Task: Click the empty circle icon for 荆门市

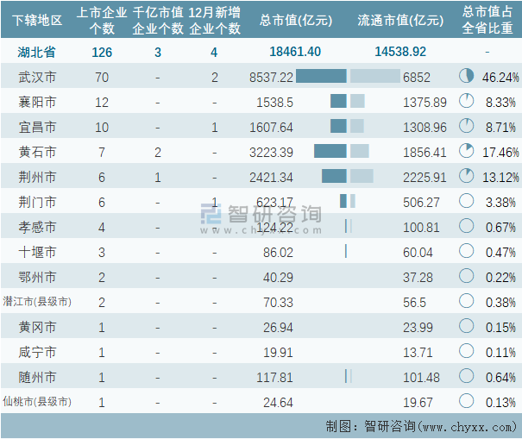Action: tap(467, 202)
